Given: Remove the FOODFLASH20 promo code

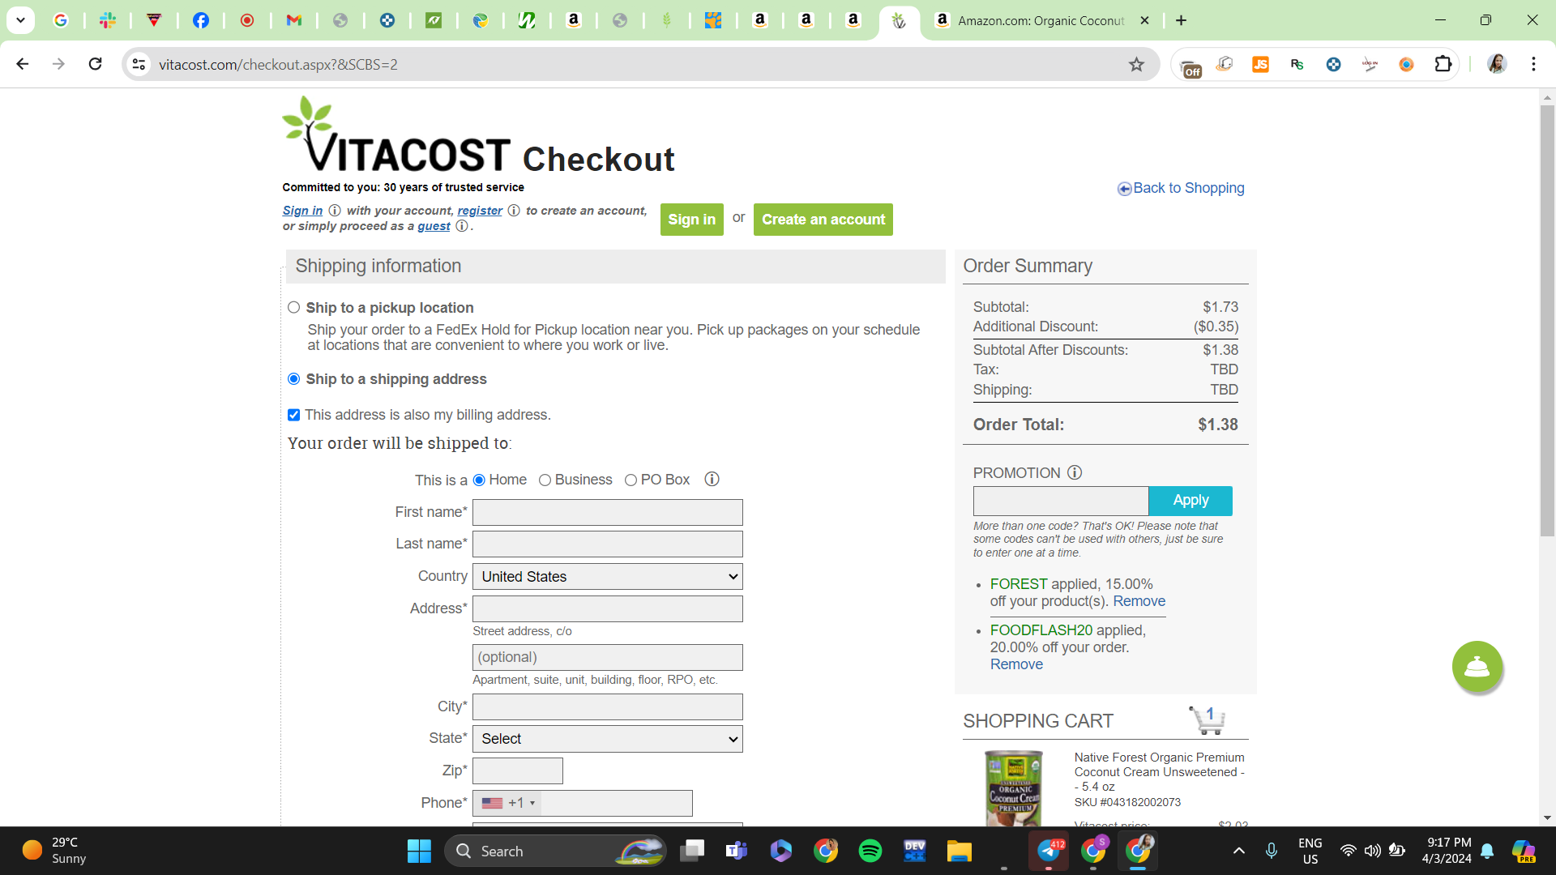Looking at the screenshot, I should pos(1016,664).
